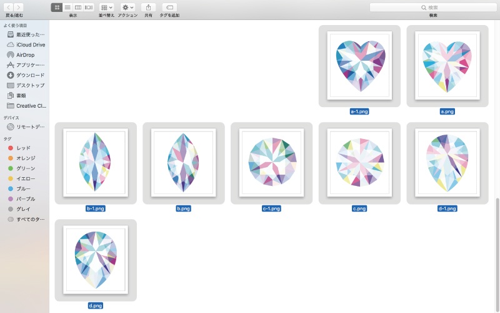This screenshot has width=500, height=313.
Task: Click the b-1.png file name label
Action: 96,208
